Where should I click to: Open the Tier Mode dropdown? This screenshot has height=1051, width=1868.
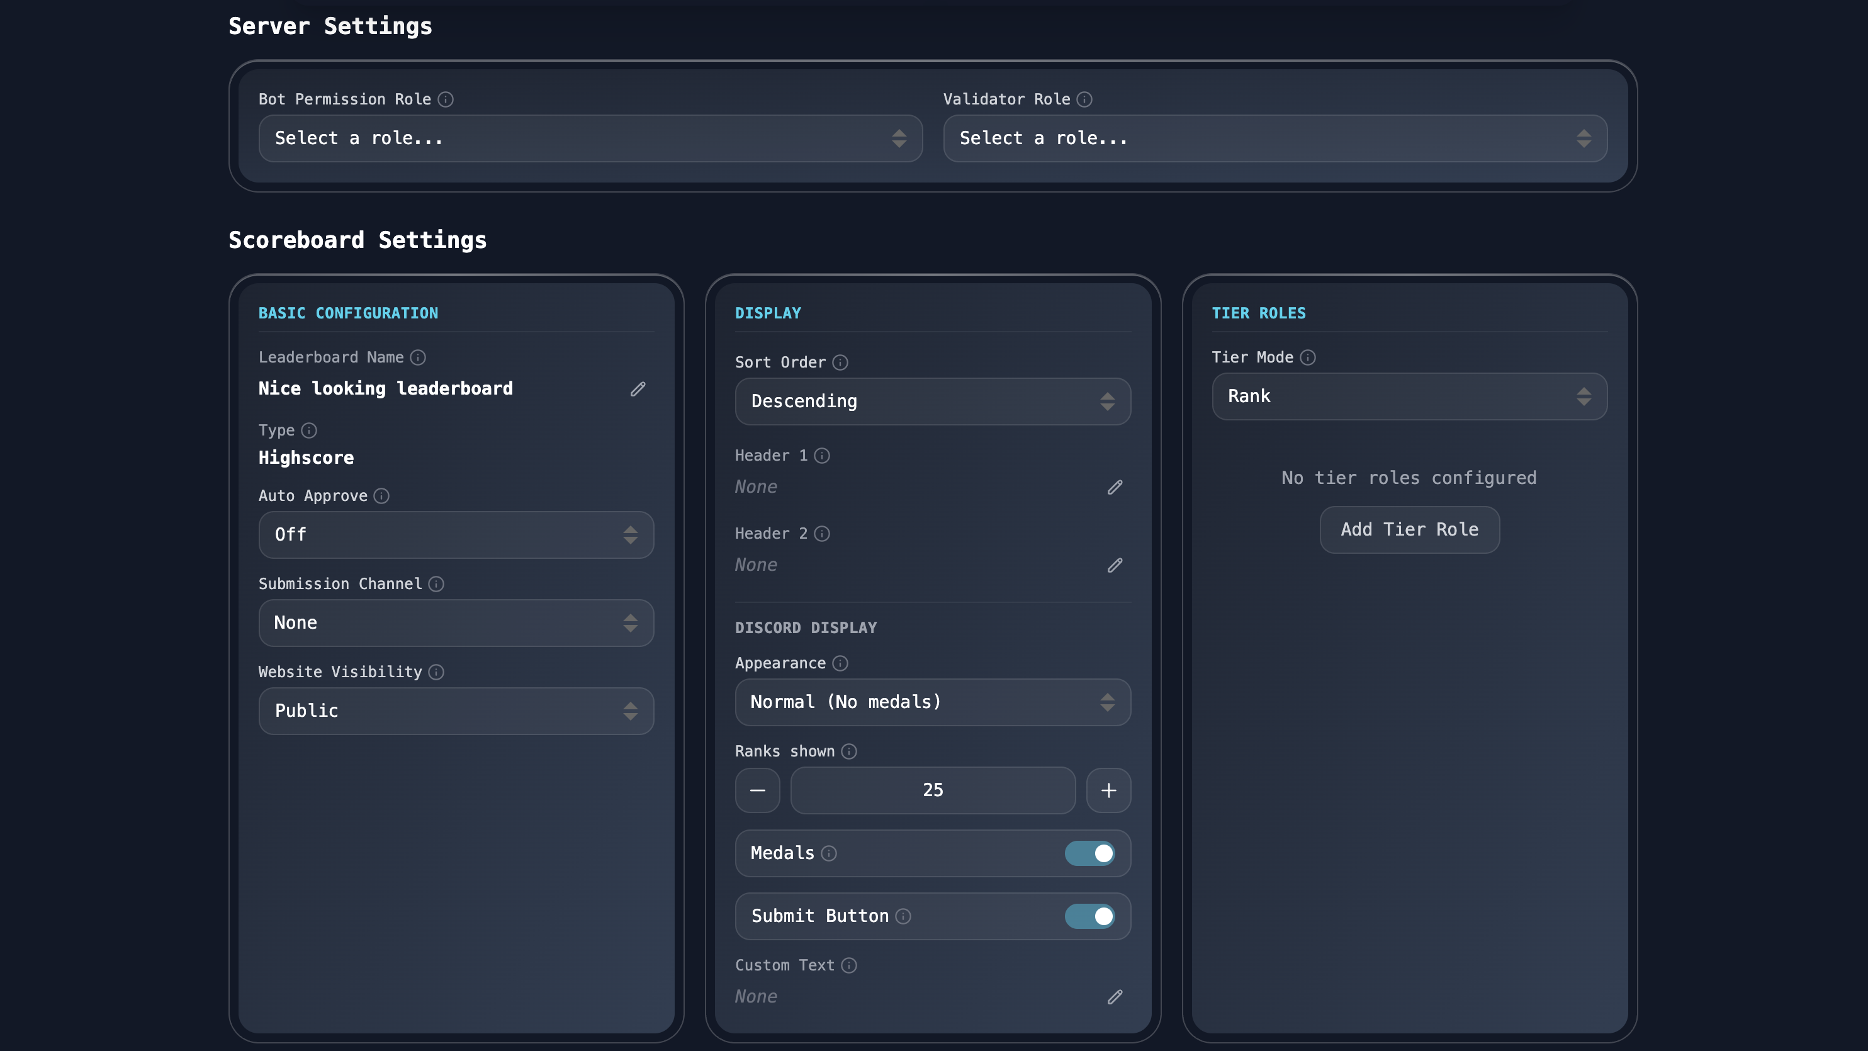tap(1409, 396)
